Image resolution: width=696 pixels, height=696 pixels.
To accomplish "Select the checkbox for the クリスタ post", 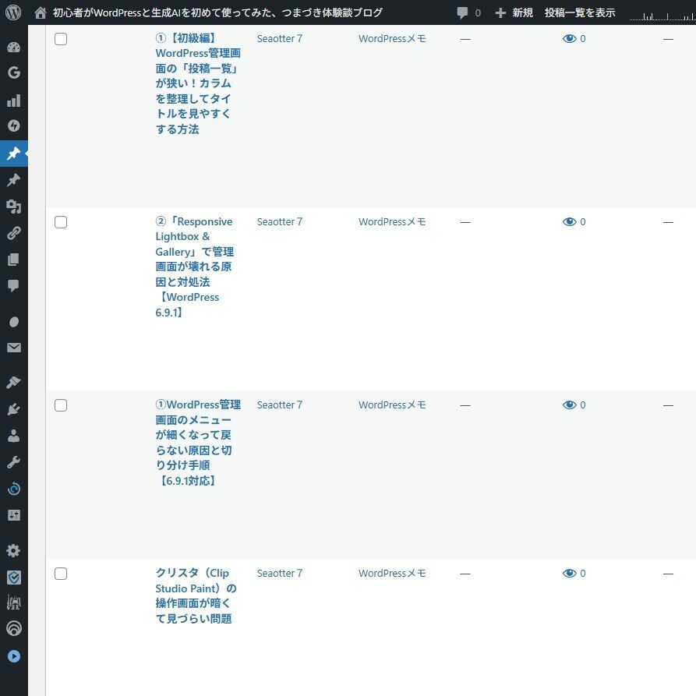I will pos(61,574).
